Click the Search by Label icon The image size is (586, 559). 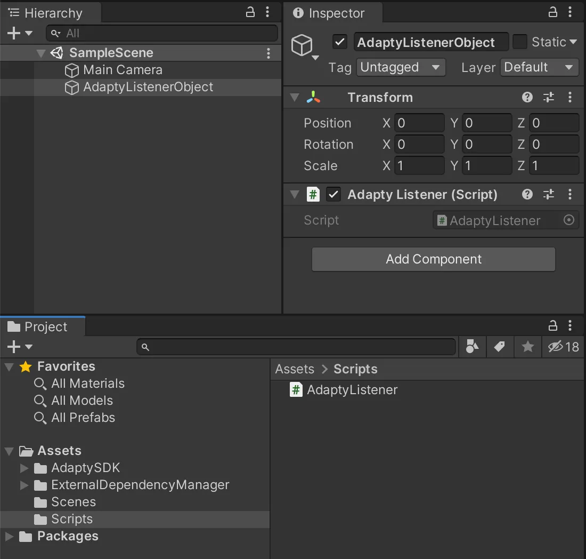coord(499,347)
